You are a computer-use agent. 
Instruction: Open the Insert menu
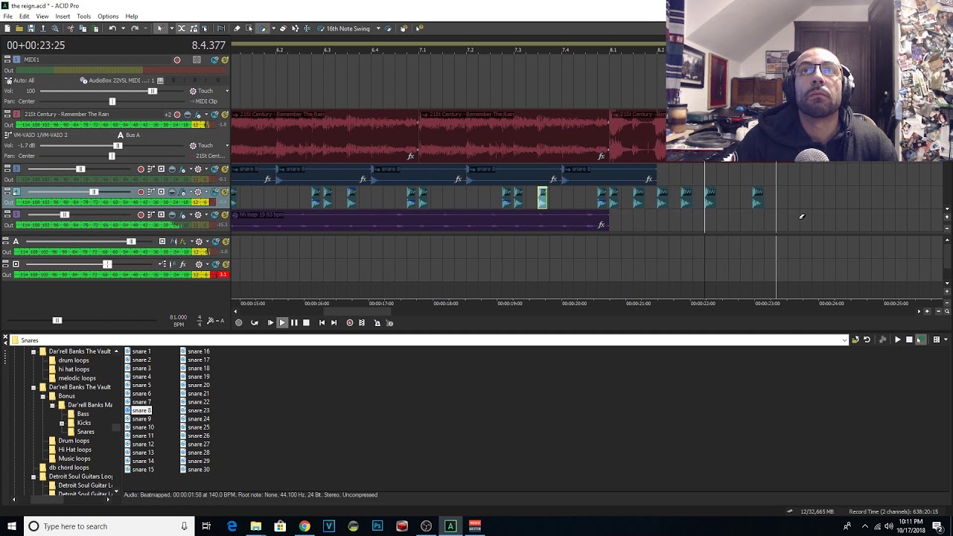[x=63, y=16]
